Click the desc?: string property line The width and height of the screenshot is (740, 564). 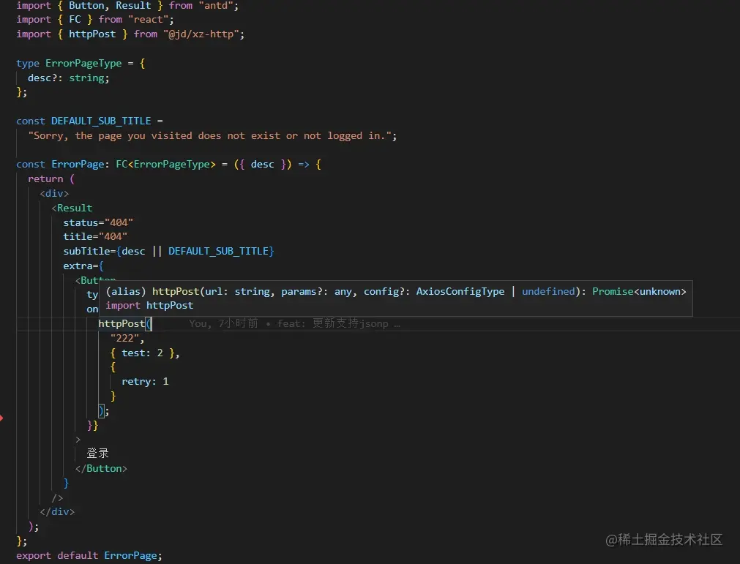pyautogui.click(x=68, y=78)
